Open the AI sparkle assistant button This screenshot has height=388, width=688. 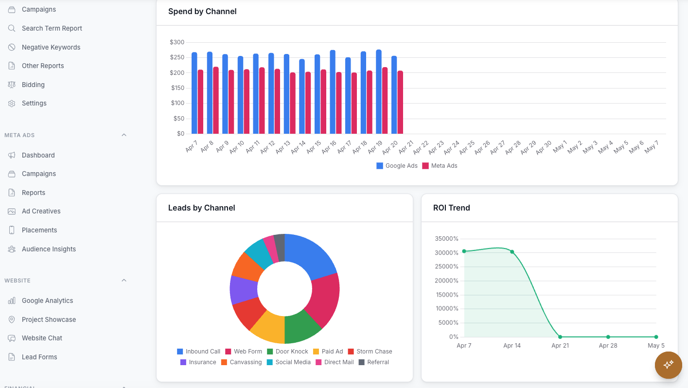(x=669, y=365)
